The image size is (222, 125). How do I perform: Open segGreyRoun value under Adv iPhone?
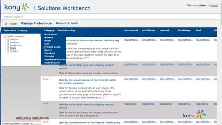150,64
